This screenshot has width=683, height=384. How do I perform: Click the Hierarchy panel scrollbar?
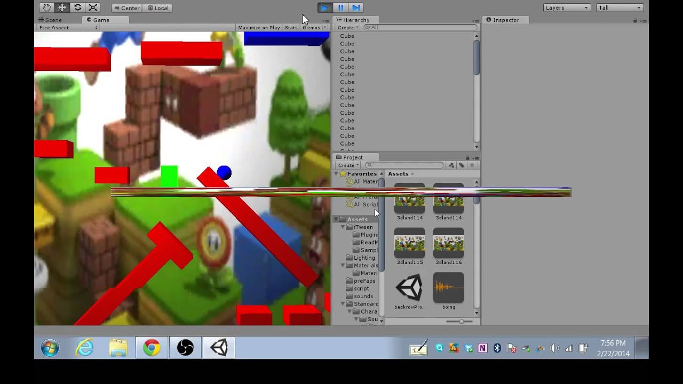coord(476,58)
